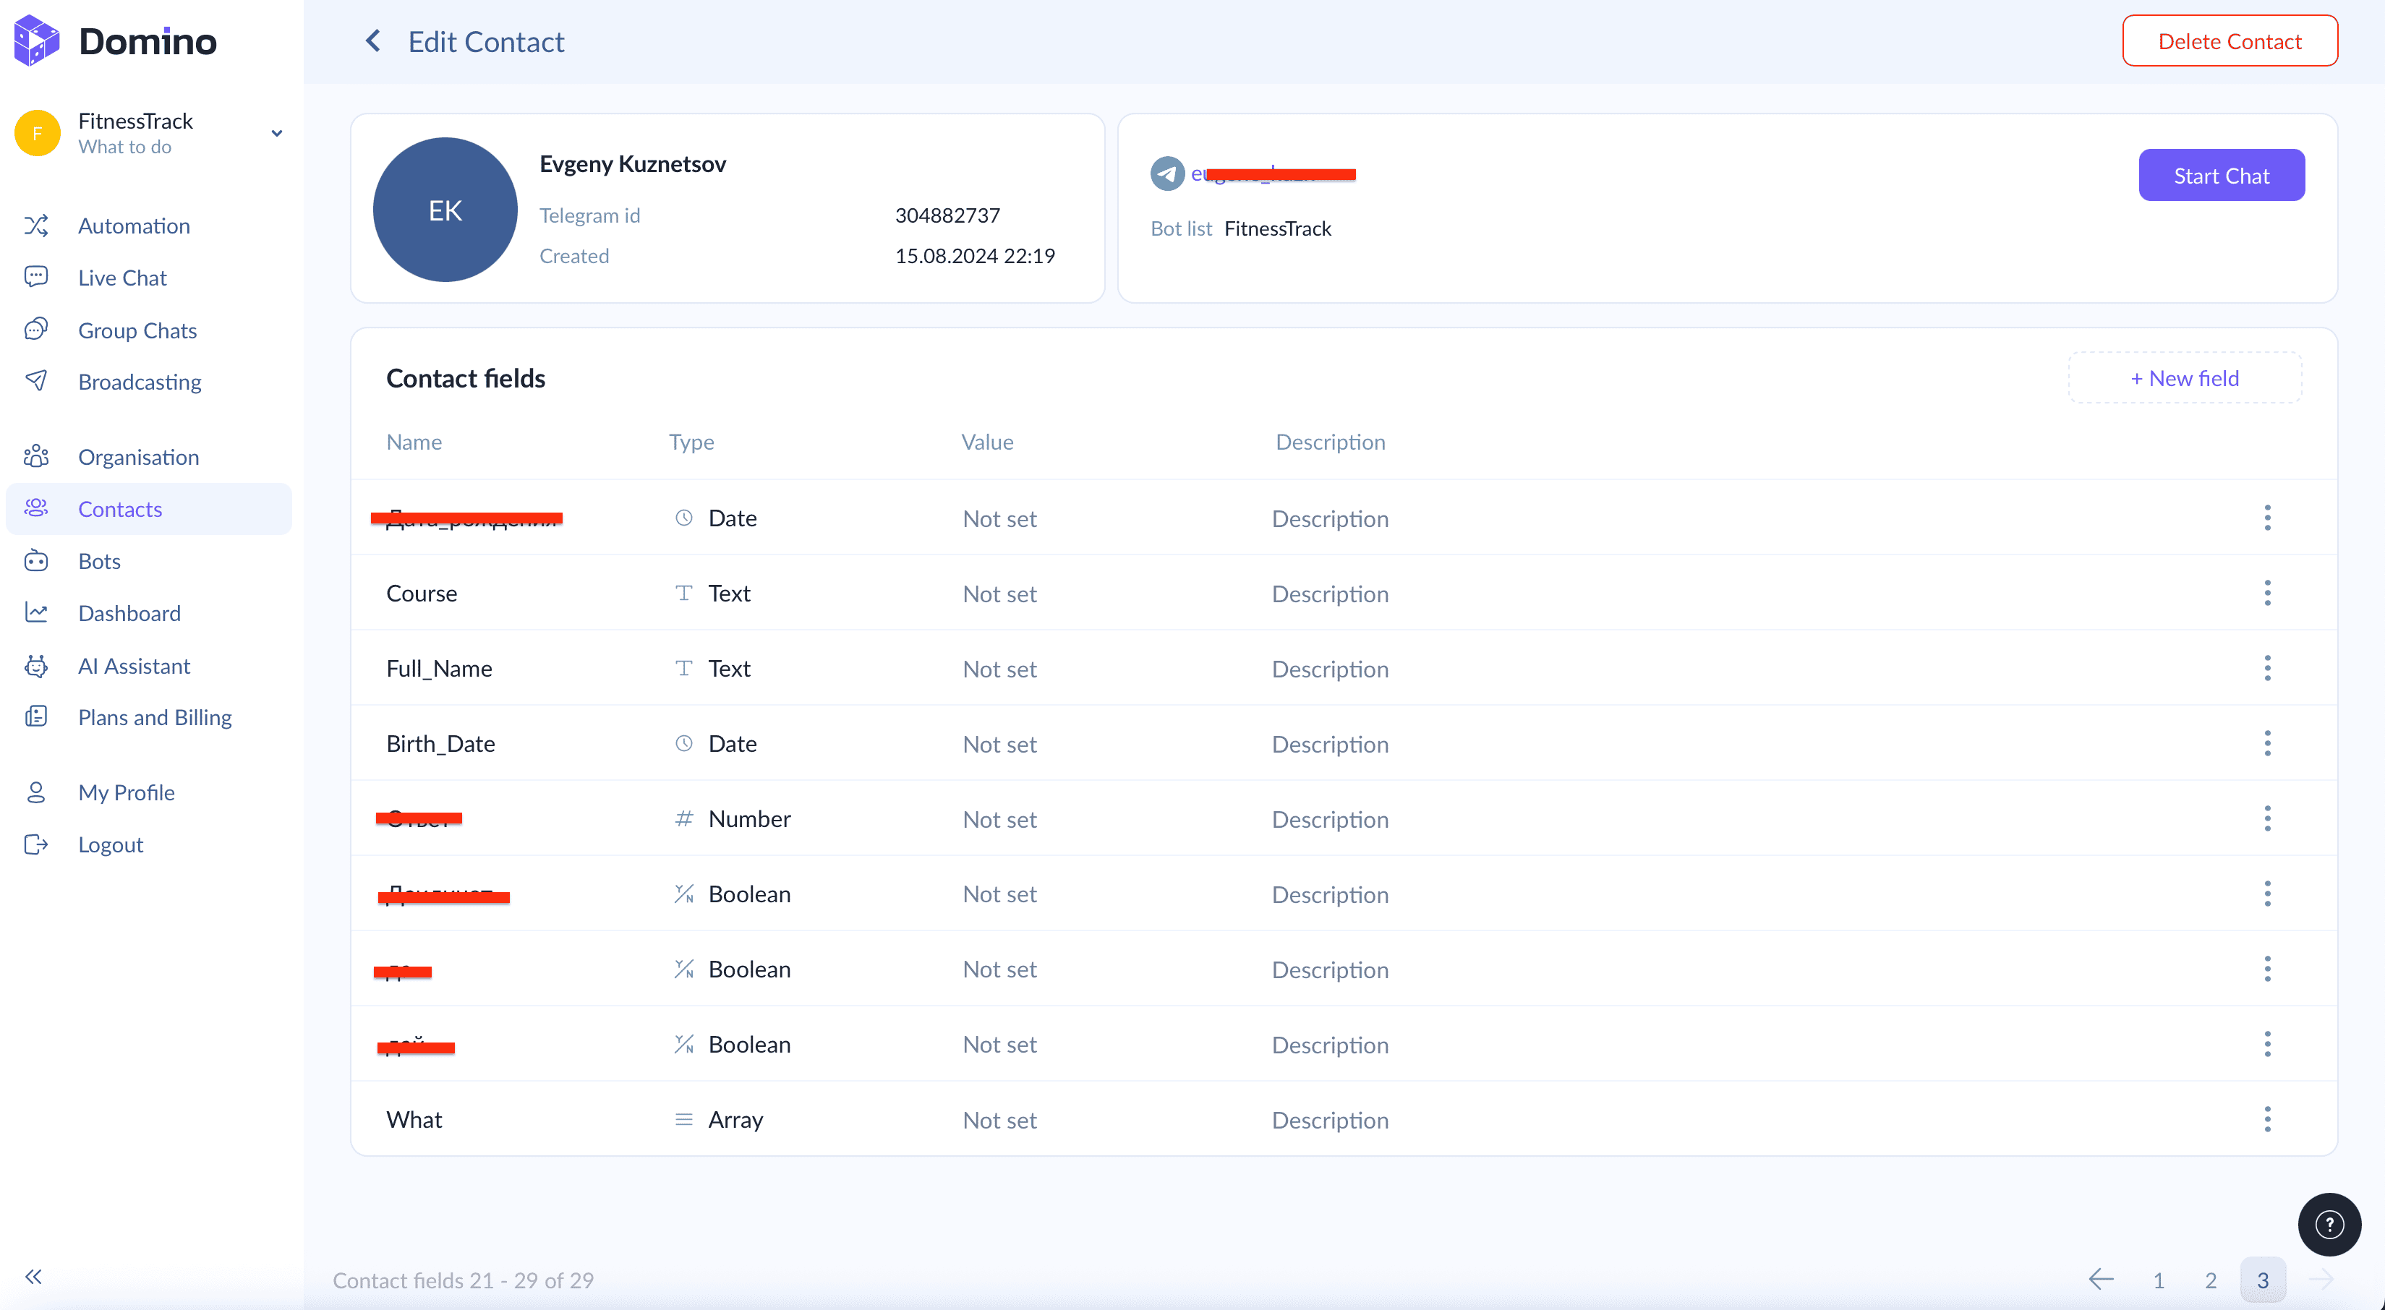Screen dimensions: 2385x1310
Task: Select page 3 in pagination
Action: 2262,1280
